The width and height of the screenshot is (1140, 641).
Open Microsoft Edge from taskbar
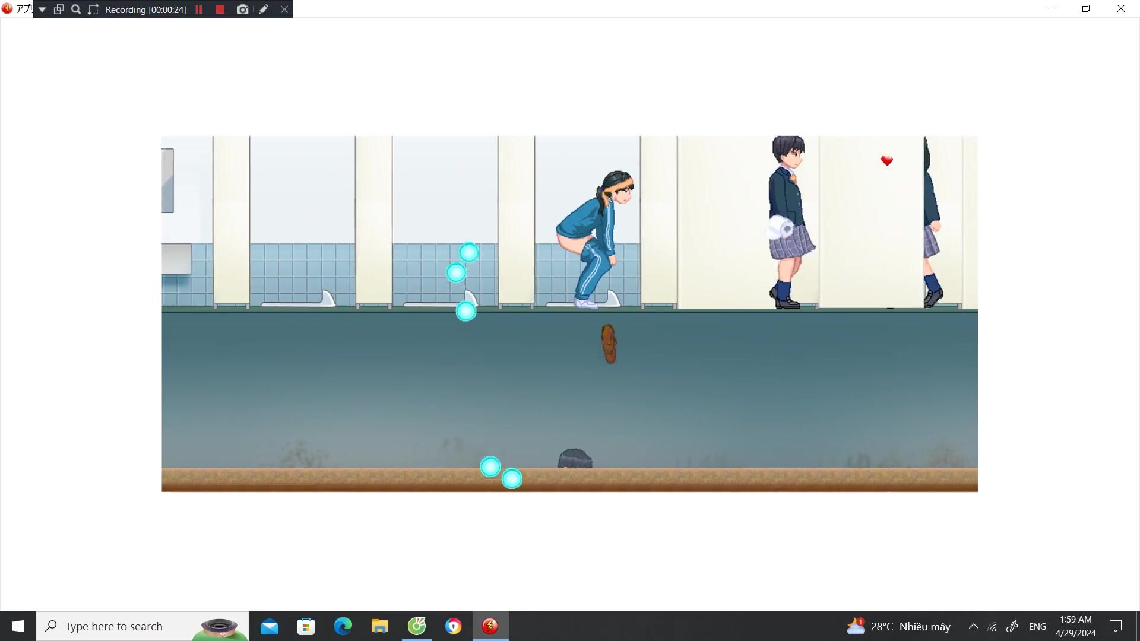tap(343, 626)
